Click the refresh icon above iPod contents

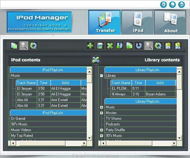tap(34, 46)
